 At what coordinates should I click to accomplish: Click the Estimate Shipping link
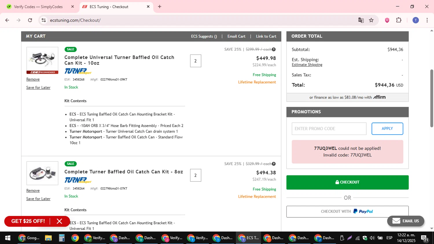(307, 65)
